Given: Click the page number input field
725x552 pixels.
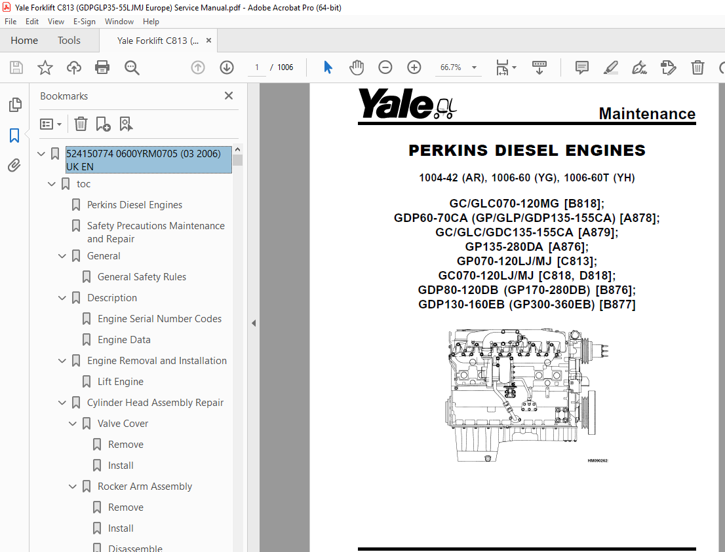Looking at the screenshot, I should tap(256, 67).
